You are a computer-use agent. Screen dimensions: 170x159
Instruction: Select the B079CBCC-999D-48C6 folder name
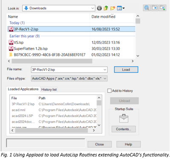pyautogui.click(x=50, y=55)
